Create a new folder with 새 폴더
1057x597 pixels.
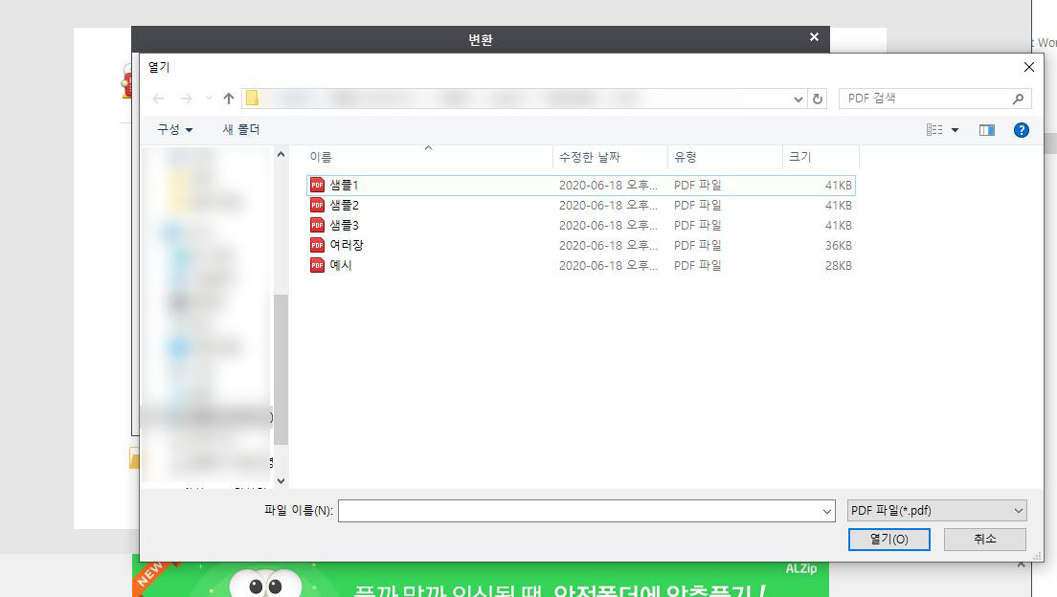pos(240,129)
